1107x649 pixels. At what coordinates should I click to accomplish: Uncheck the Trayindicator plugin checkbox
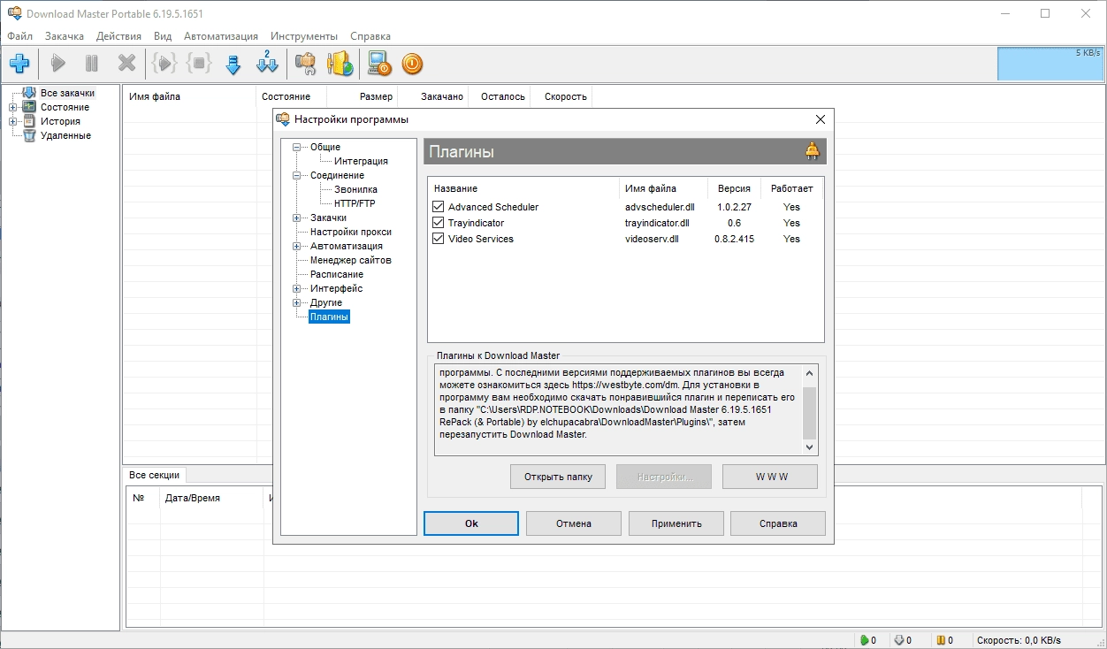click(438, 223)
